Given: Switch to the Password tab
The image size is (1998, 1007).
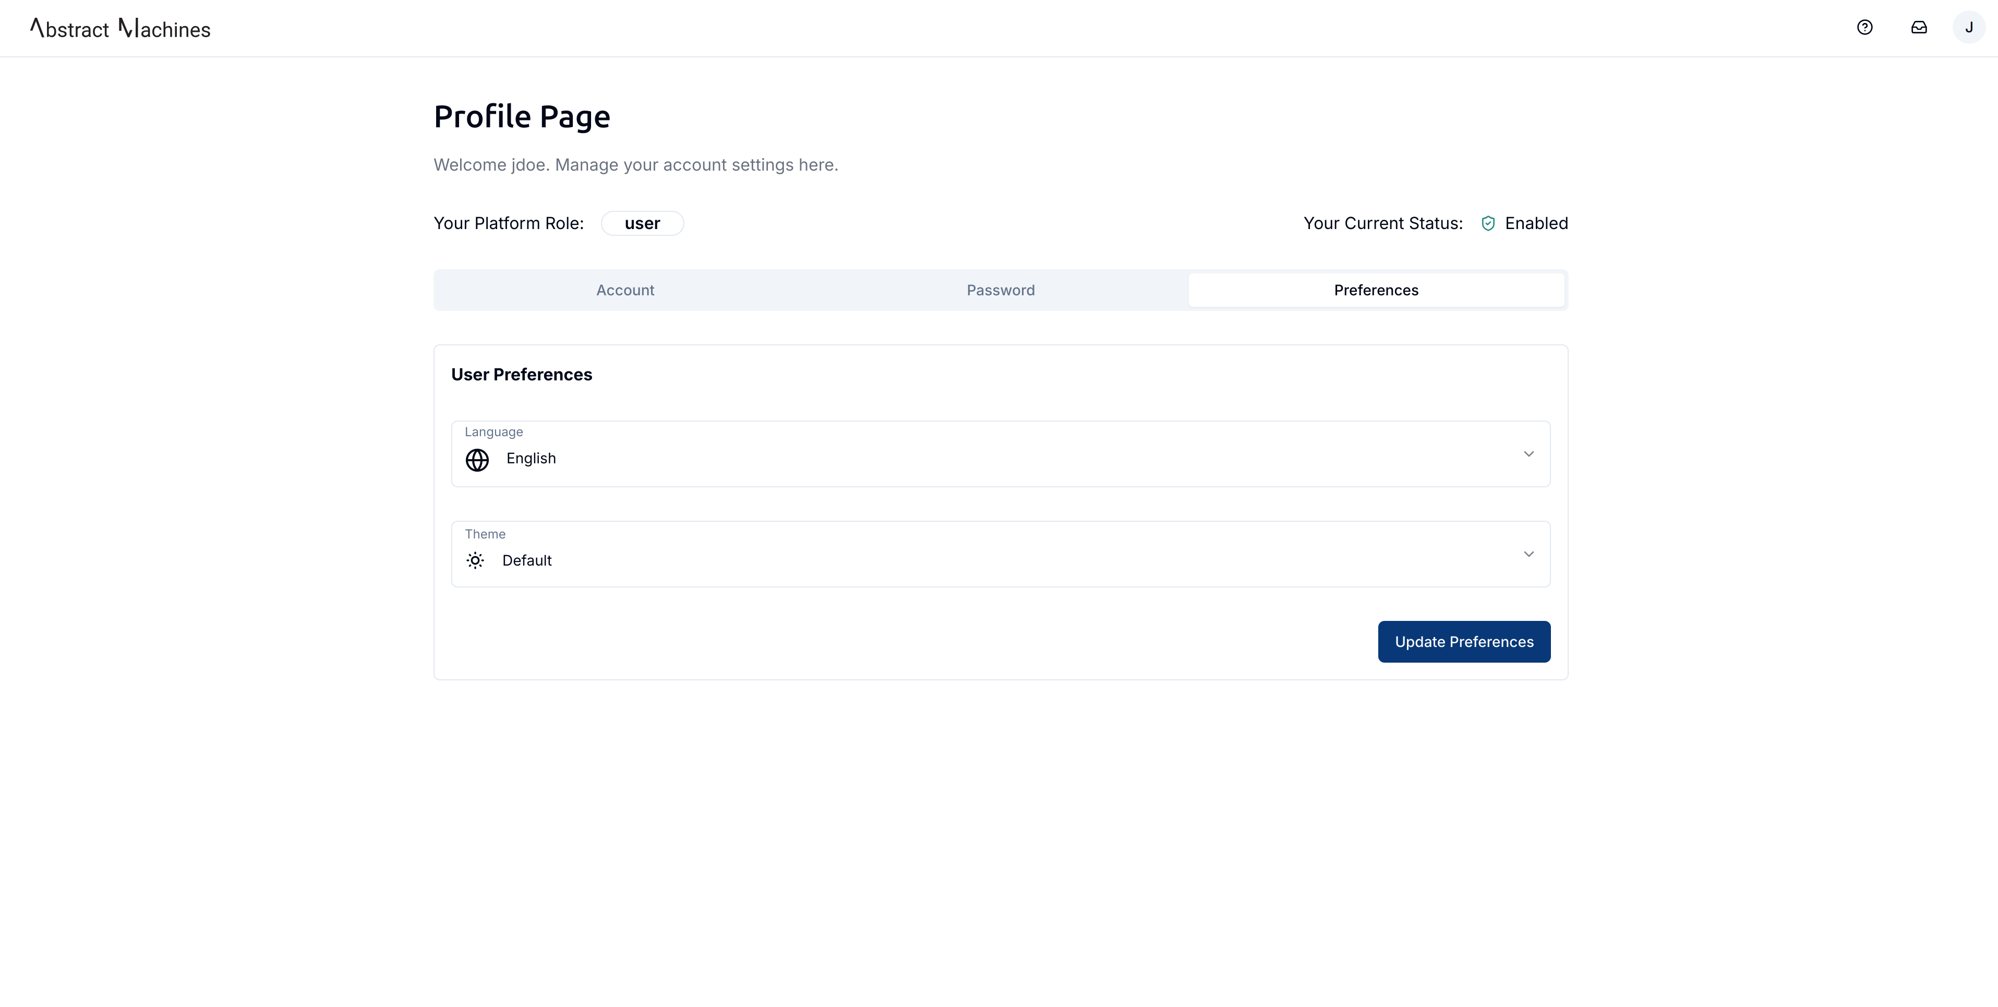Looking at the screenshot, I should click(1000, 289).
